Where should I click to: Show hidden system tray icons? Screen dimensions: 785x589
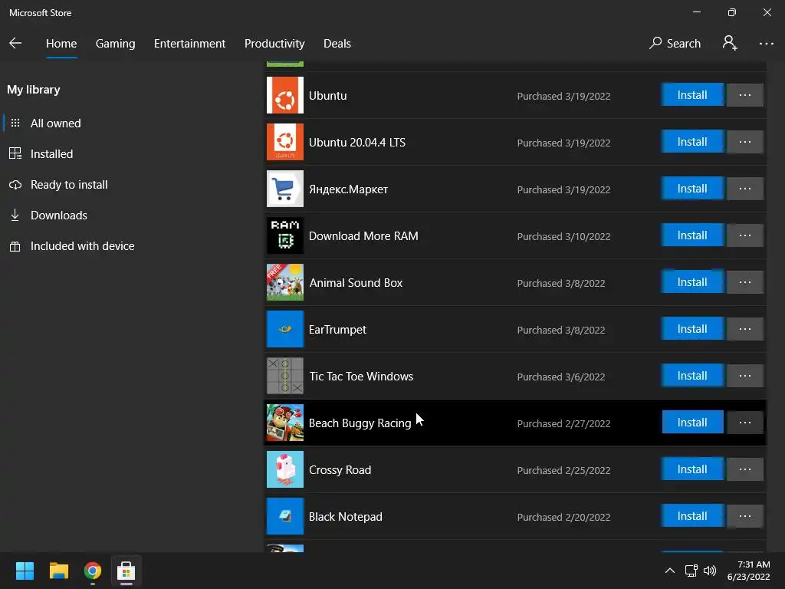(x=669, y=571)
